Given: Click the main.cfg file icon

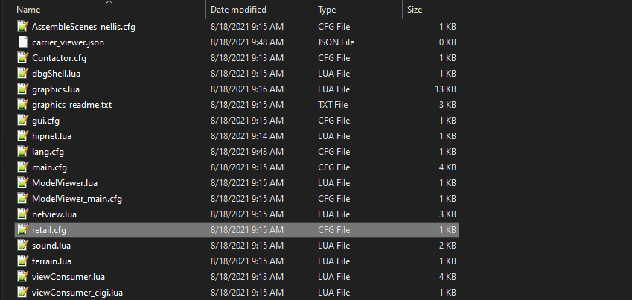Looking at the screenshot, I should click(22, 167).
